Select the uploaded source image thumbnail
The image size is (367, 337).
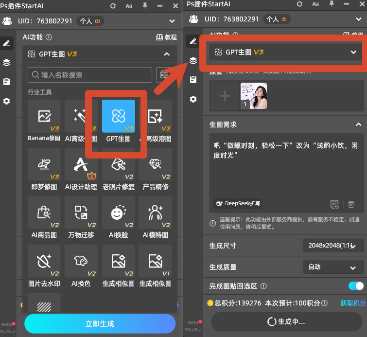pyautogui.click(x=254, y=96)
